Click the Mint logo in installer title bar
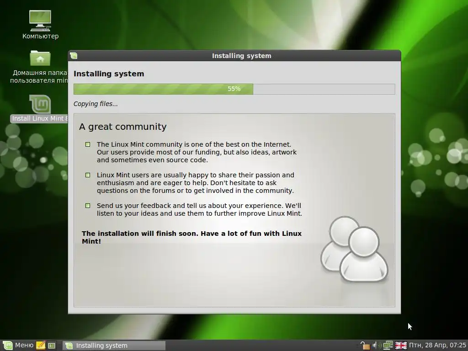Image resolution: width=468 pixels, height=351 pixels. pyautogui.click(x=74, y=55)
